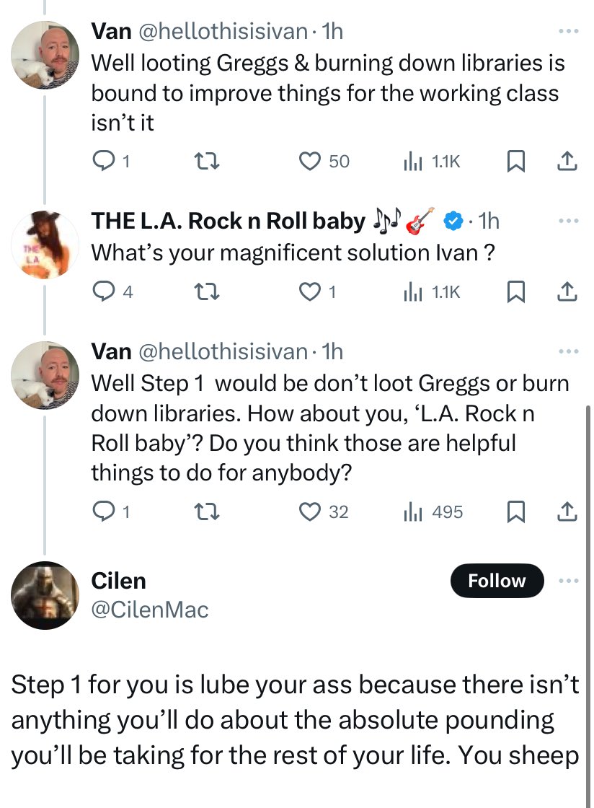This screenshot has height=808, width=594.
Task: Reply to L.A. Rock n Roll baby's tweet
Action: click(x=105, y=291)
